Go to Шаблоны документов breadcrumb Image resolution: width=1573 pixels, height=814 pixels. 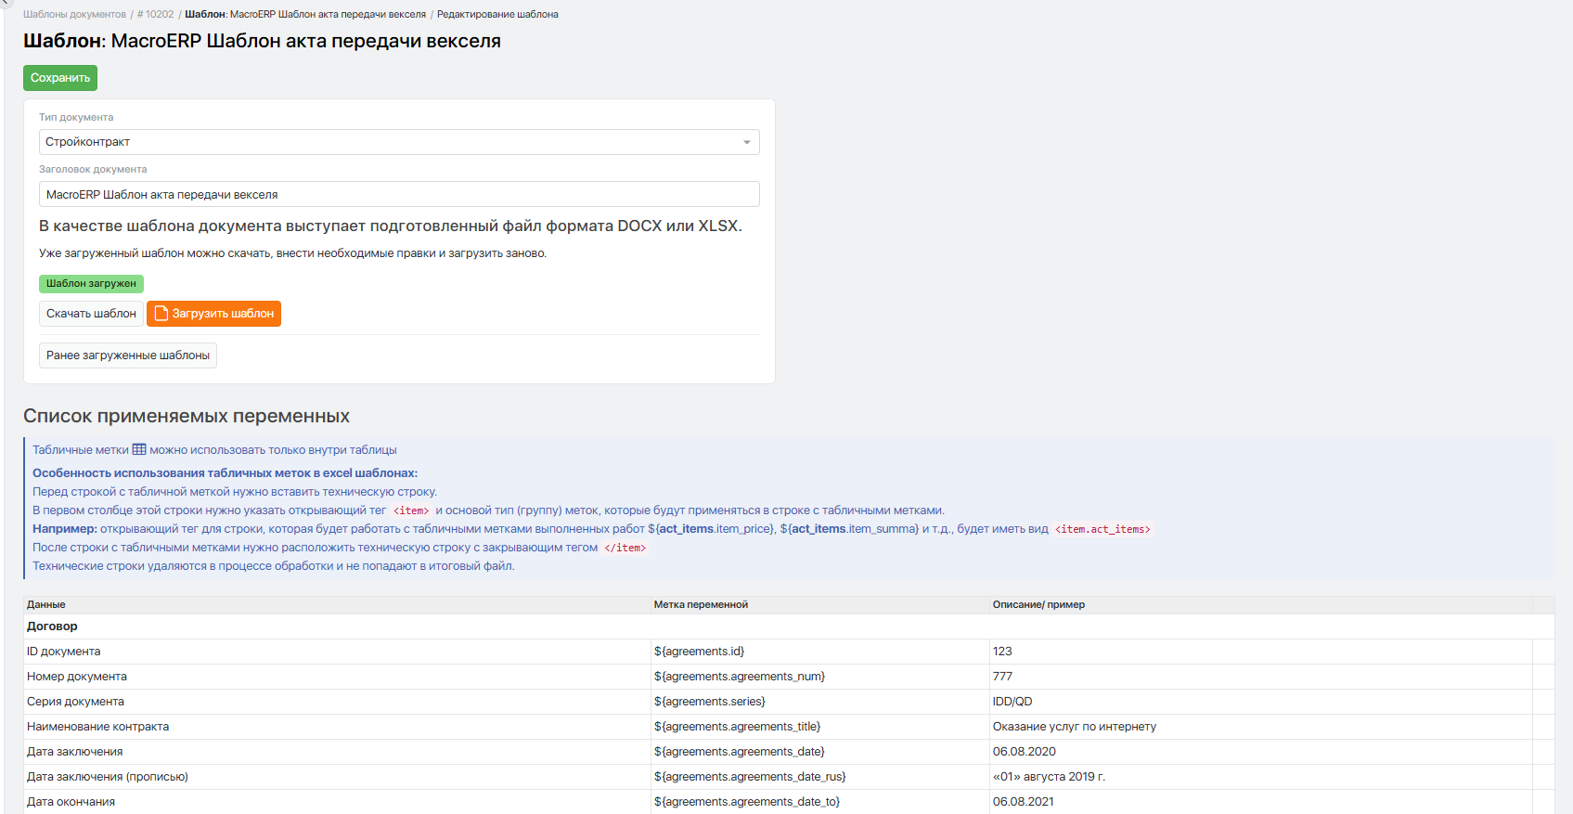74,14
